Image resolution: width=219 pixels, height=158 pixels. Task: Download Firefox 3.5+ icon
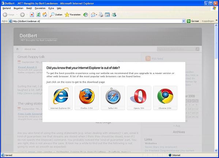[x=87, y=98]
